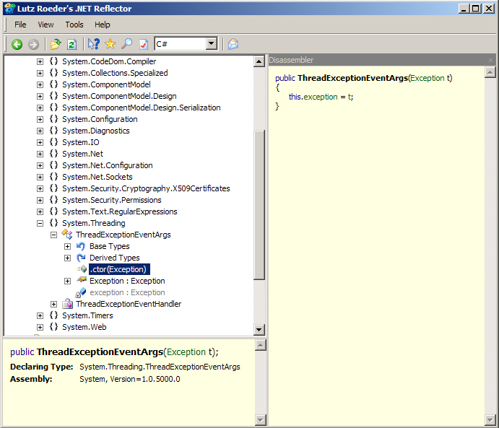Click the envelope icon in the toolbar
499x428 pixels.
coord(233,45)
